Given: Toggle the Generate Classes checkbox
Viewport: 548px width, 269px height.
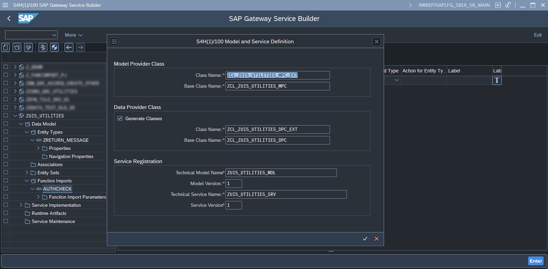Looking at the screenshot, I should click(x=120, y=118).
